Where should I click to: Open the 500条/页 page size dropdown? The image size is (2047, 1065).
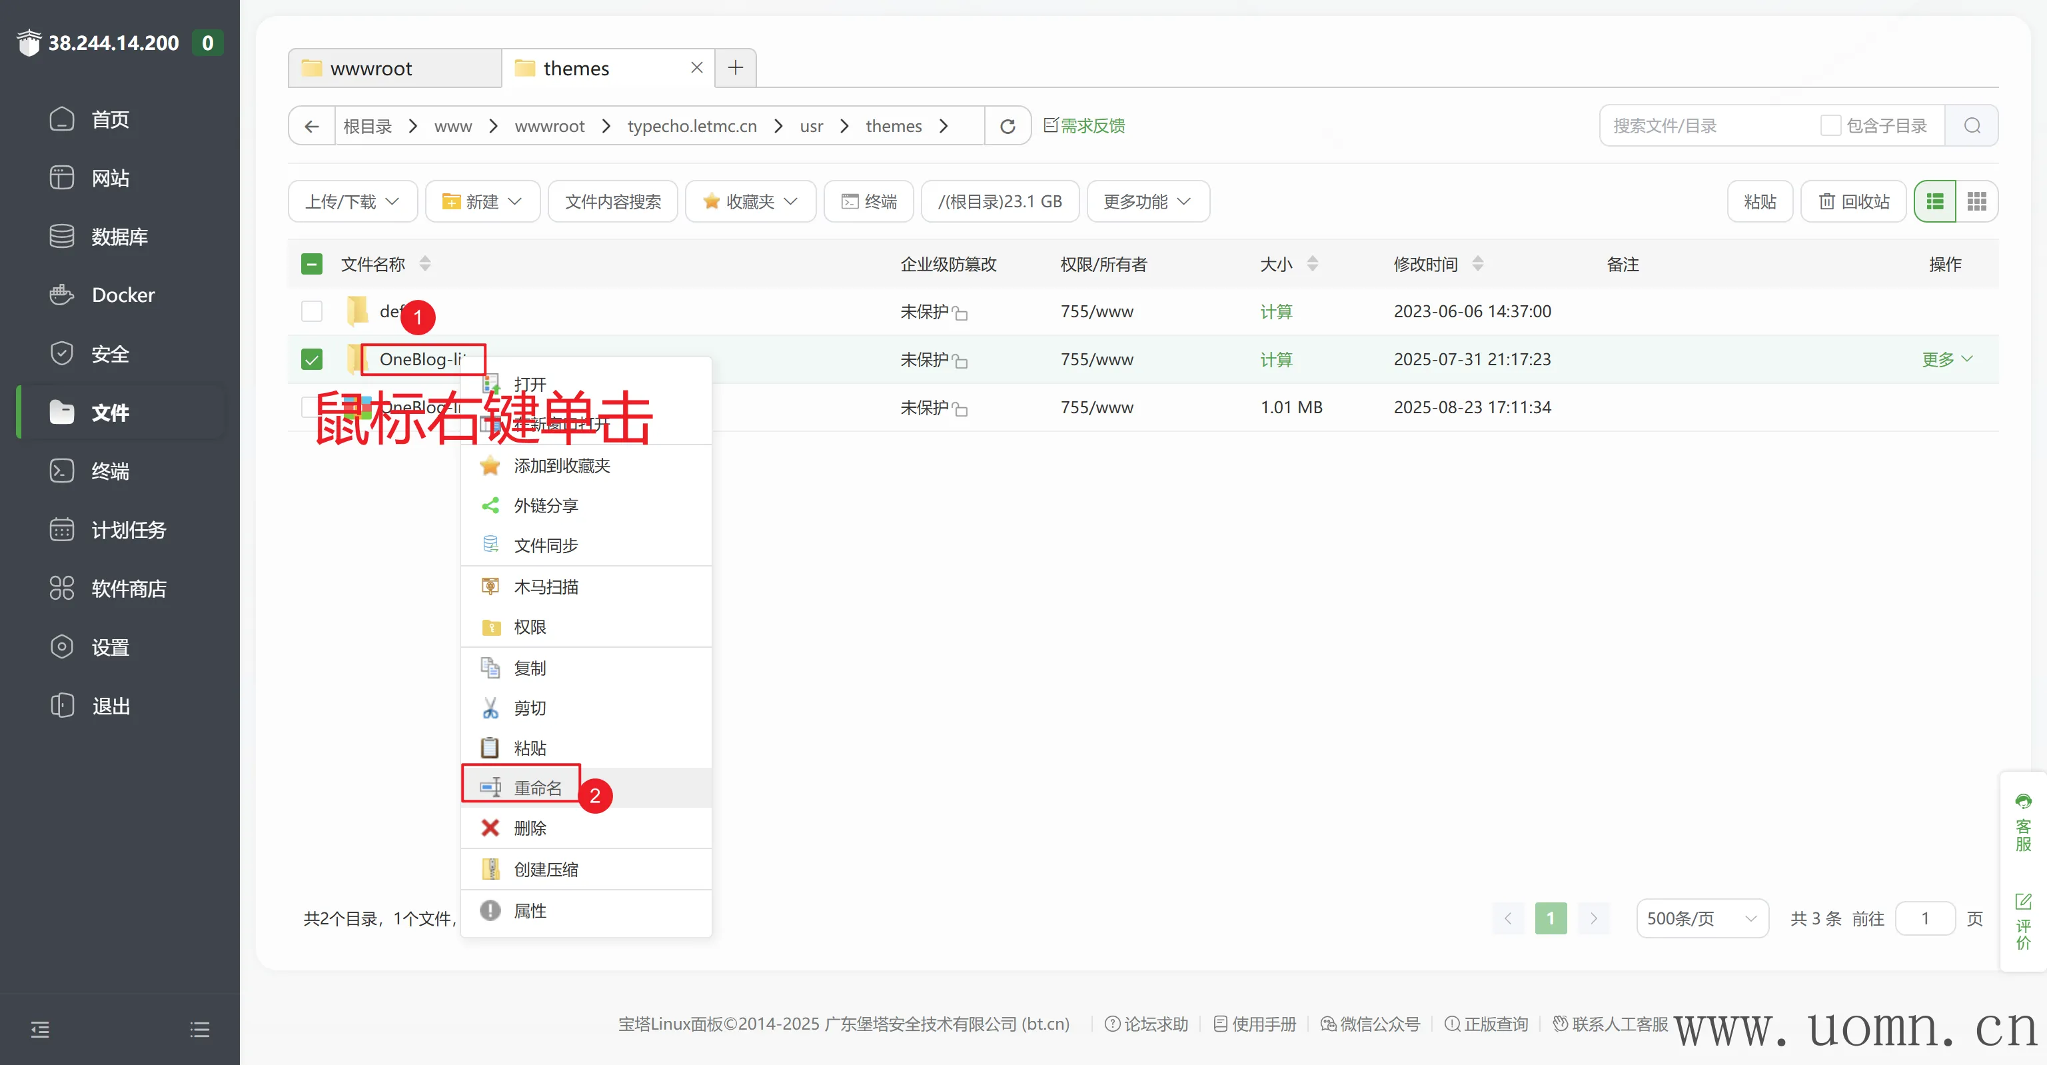pos(1701,919)
